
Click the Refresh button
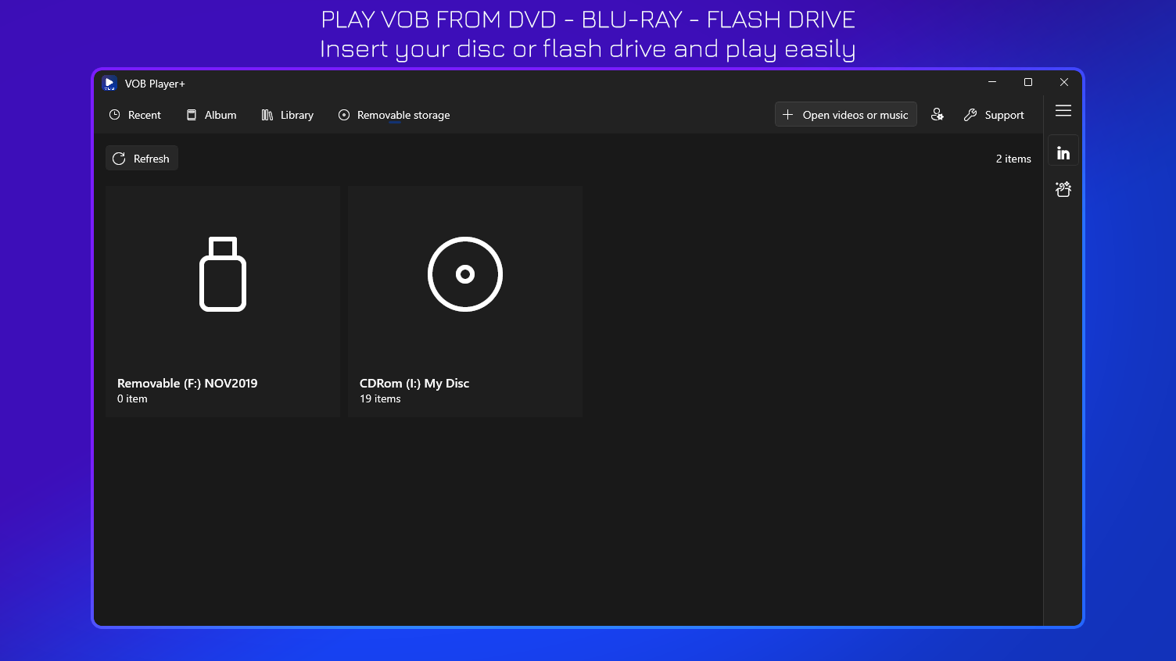tap(142, 158)
